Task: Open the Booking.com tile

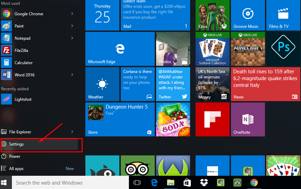Action: pos(213,166)
